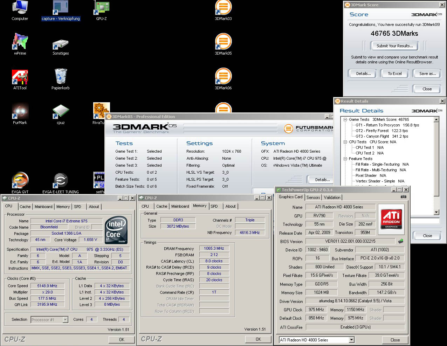This screenshot has height=346, width=447.
Task: Collapse the Game Tests tree node
Action: 345,119
